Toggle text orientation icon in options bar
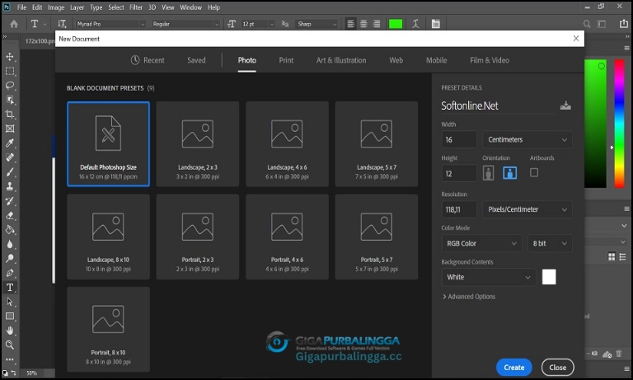The image size is (633, 380). point(62,24)
